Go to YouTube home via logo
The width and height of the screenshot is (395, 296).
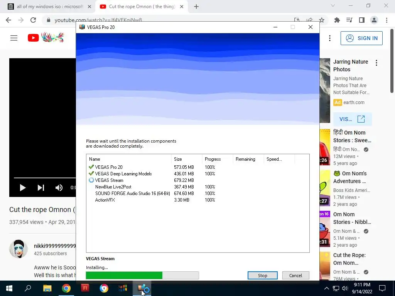click(x=46, y=37)
